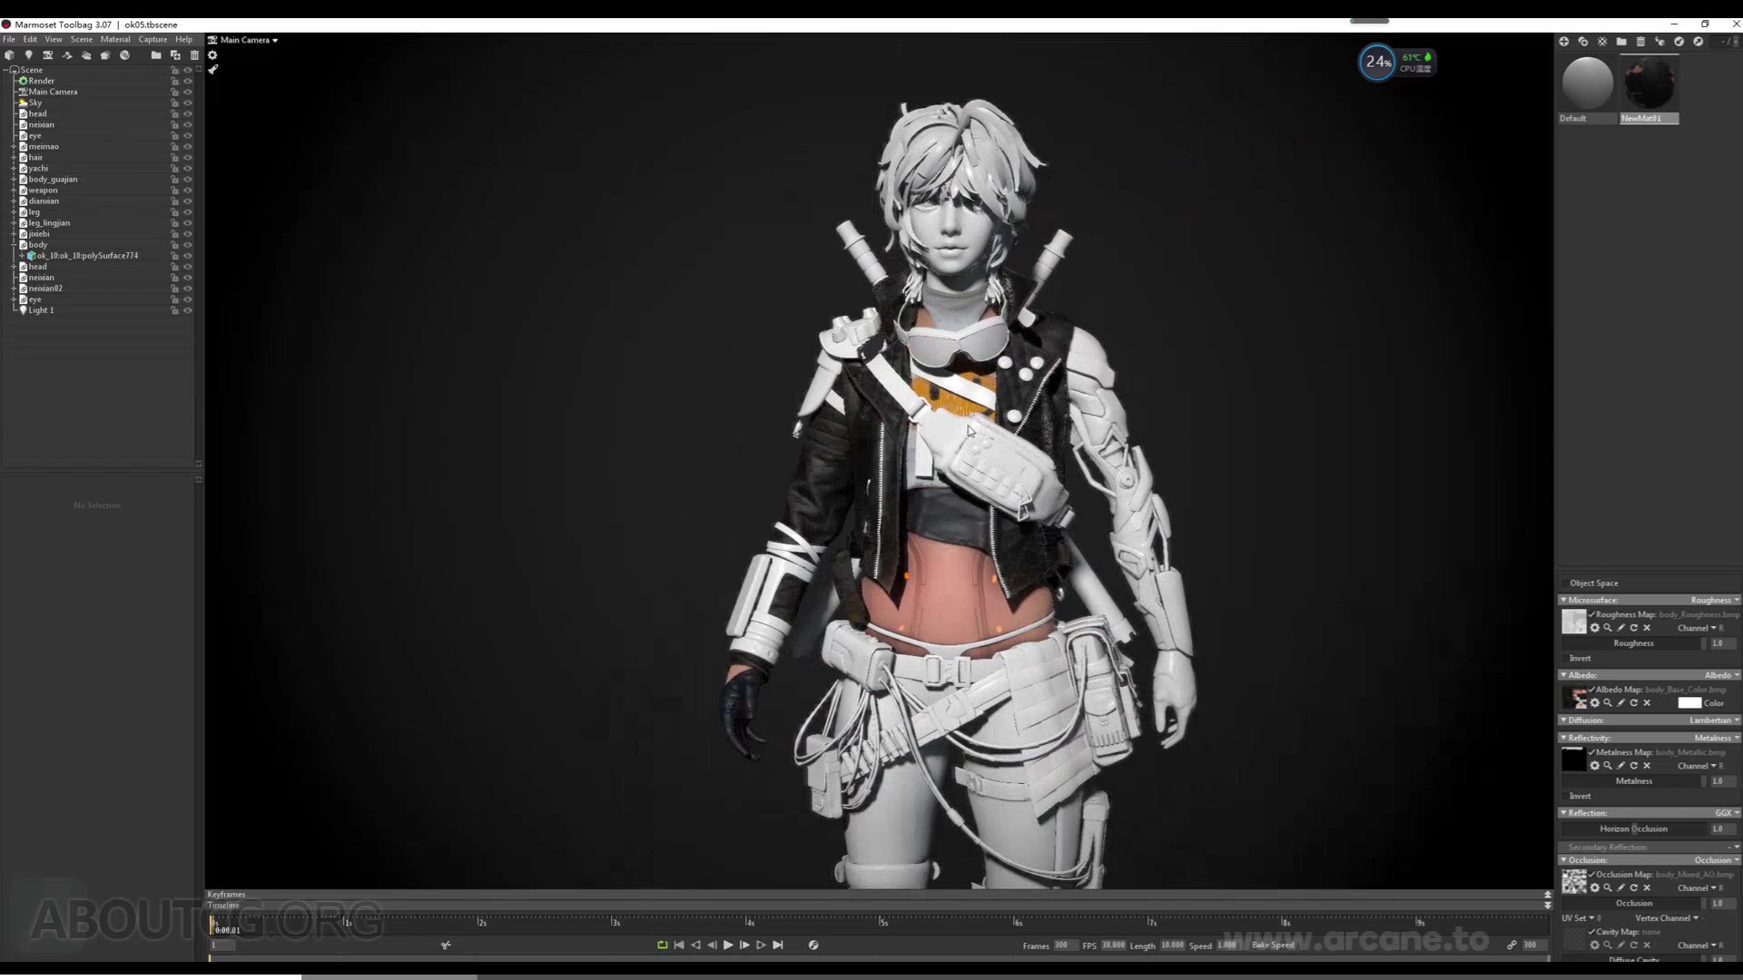Click the add camera toolbar icon
The width and height of the screenshot is (1743, 980).
(48, 55)
